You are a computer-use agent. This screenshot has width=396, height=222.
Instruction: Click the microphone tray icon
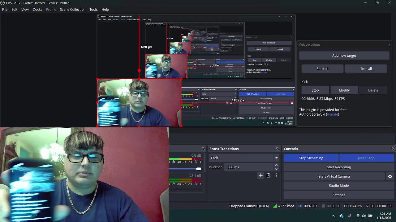coord(350,216)
